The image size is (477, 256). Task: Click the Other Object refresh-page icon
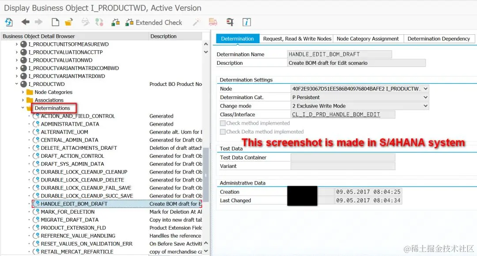(9, 22)
